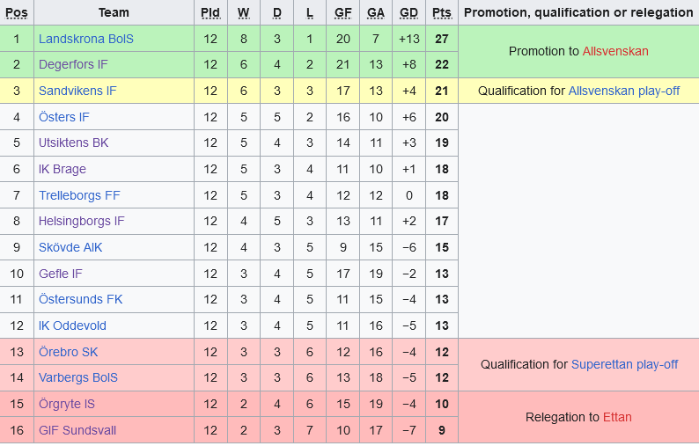Open the Superettan play-off link
Image resolution: width=699 pixels, height=446 pixels.
coord(624,364)
